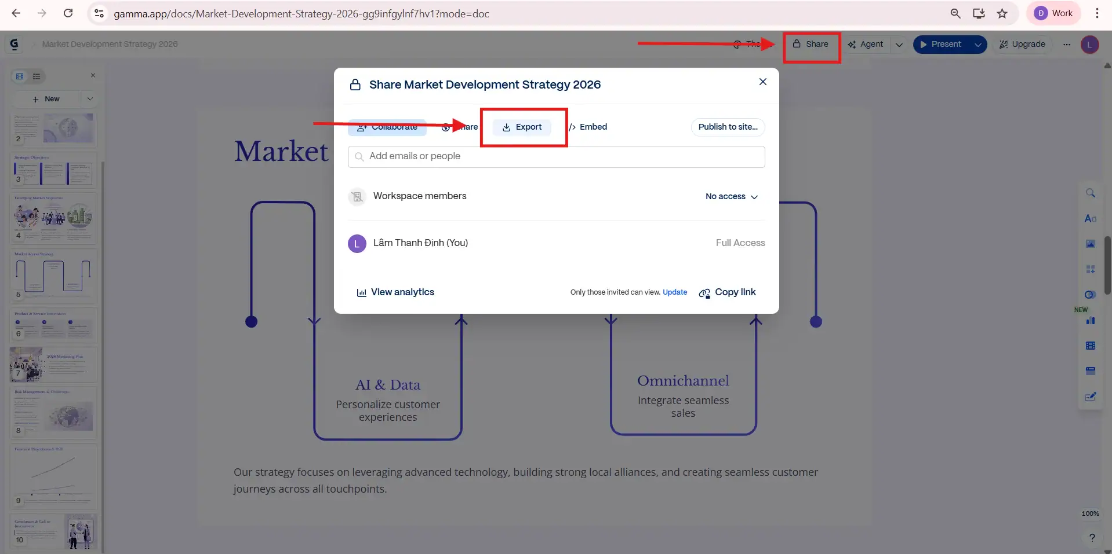Change Workspace members access from No access
1112x554 pixels.
[732, 197]
